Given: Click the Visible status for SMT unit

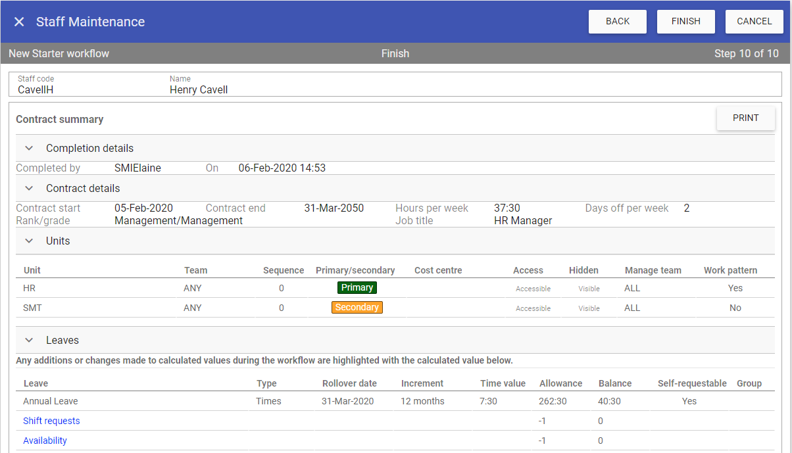Looking at the screenshot, I should (589, 308).
